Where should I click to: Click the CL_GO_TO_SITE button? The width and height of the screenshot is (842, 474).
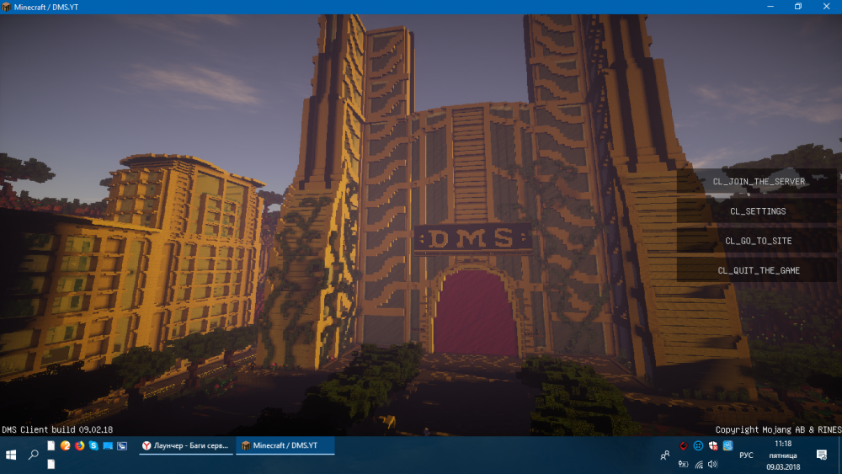click(757, 241)
